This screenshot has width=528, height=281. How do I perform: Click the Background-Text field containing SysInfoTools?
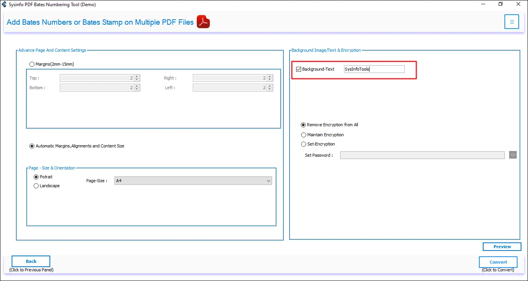(374, 69)
